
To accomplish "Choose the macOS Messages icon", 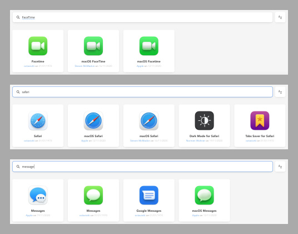I will (204, 195).
